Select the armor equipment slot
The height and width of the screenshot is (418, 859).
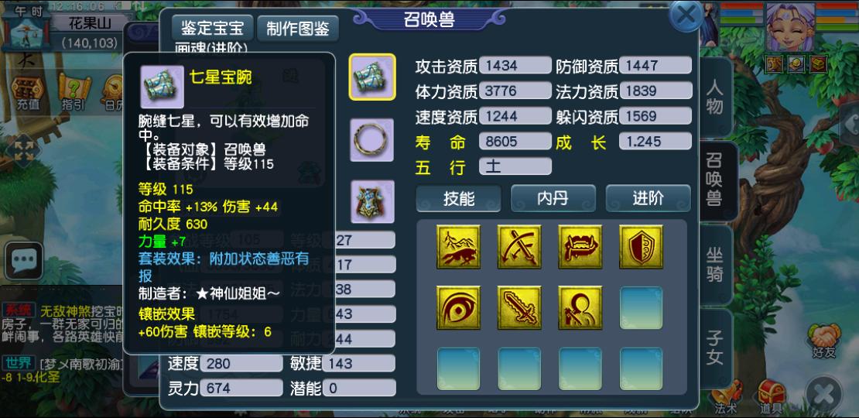coord(372,201)
